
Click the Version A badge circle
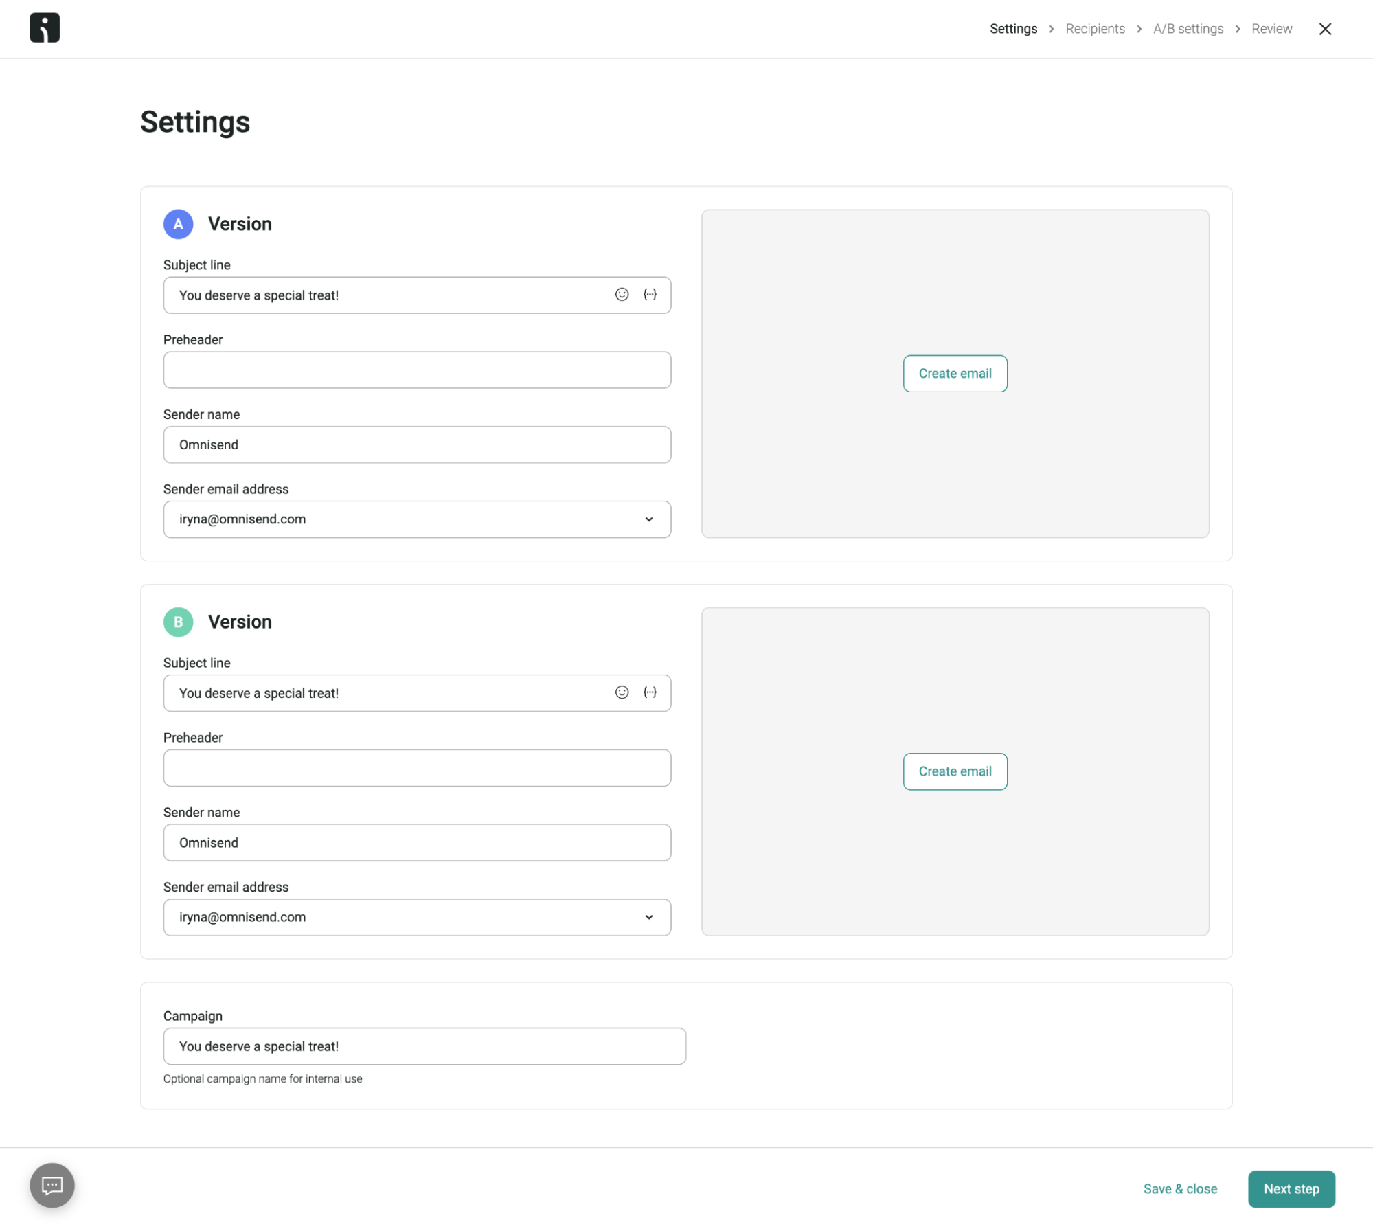178,224
